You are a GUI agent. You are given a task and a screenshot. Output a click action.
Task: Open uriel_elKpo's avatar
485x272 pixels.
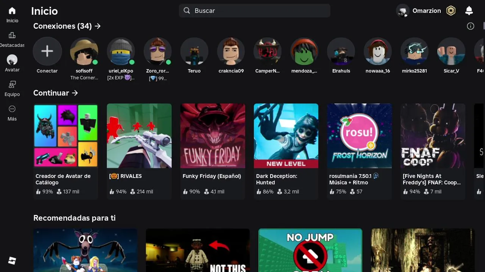[x=121, y=51]
